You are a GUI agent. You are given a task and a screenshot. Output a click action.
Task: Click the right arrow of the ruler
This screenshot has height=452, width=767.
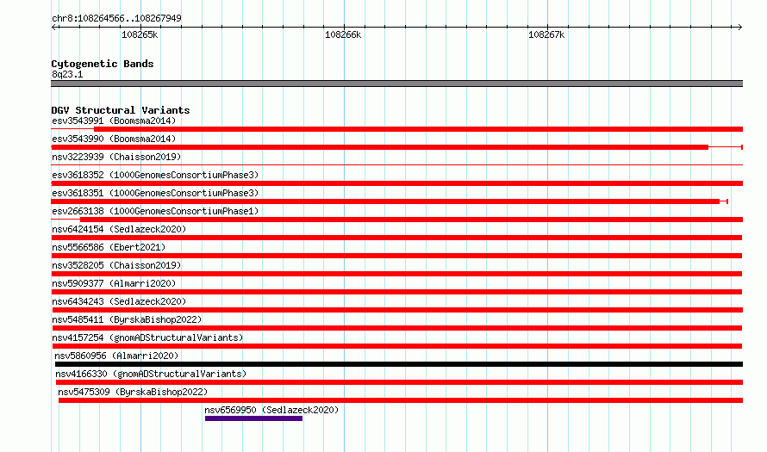[x=739, y=28]
